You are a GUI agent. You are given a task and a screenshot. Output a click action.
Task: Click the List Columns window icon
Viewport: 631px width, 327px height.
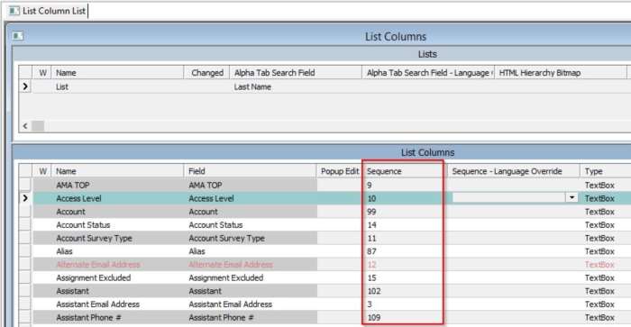pyautogui.click(x=17, y=36)
